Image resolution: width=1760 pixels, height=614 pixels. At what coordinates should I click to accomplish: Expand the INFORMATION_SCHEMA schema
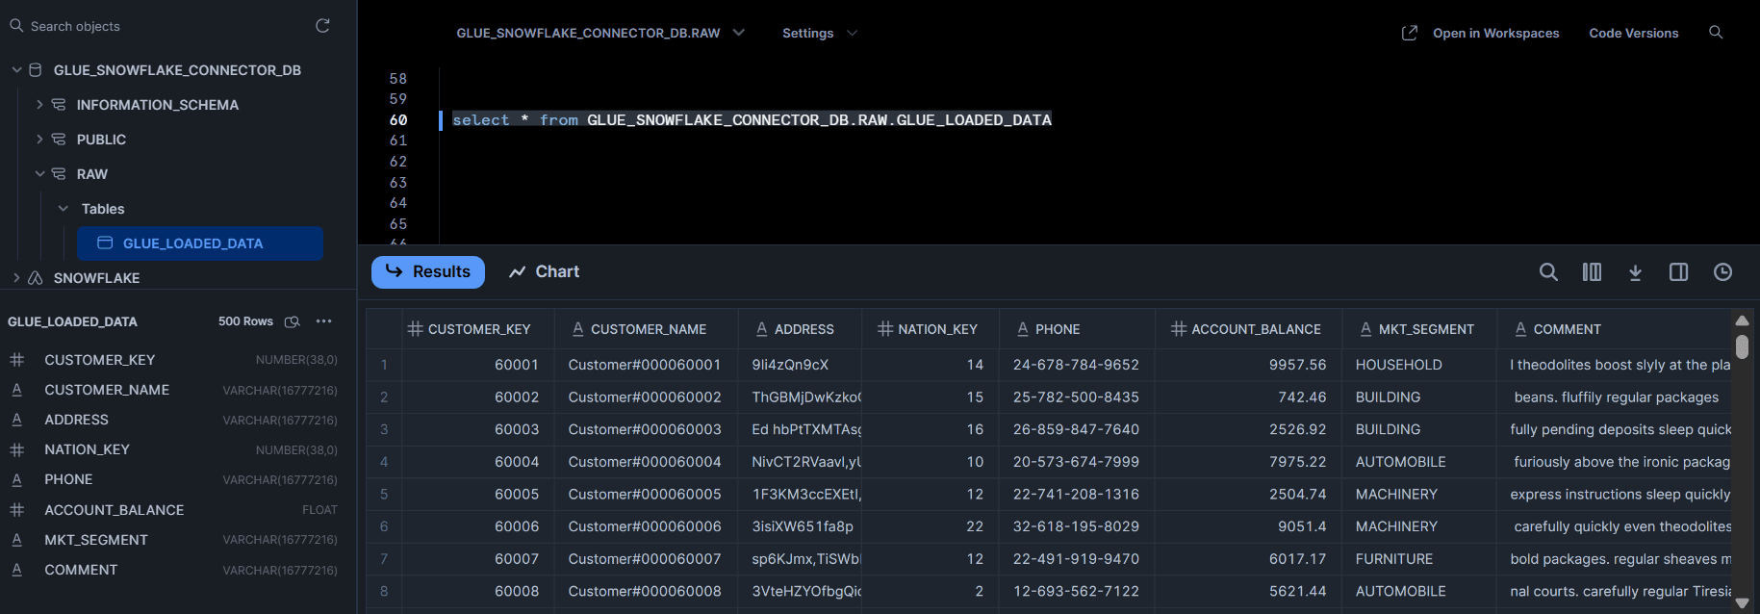[x=39, y=105]
